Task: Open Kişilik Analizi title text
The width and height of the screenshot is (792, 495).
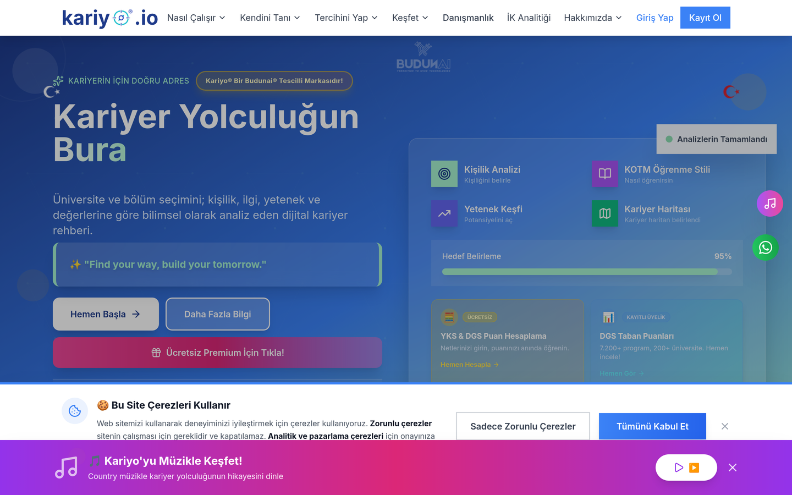Action: 492,169
